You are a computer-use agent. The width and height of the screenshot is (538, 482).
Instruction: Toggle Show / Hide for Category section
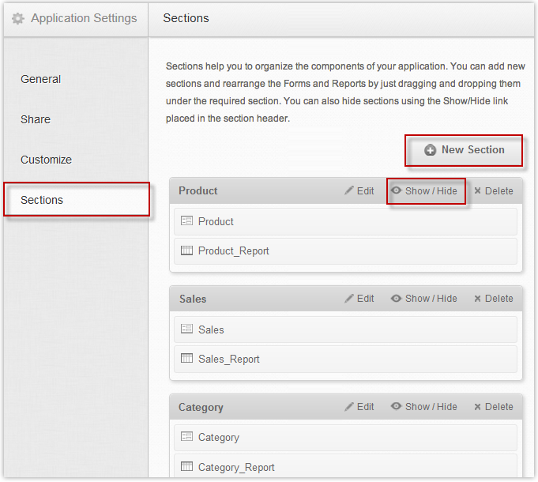coord(424,407)
